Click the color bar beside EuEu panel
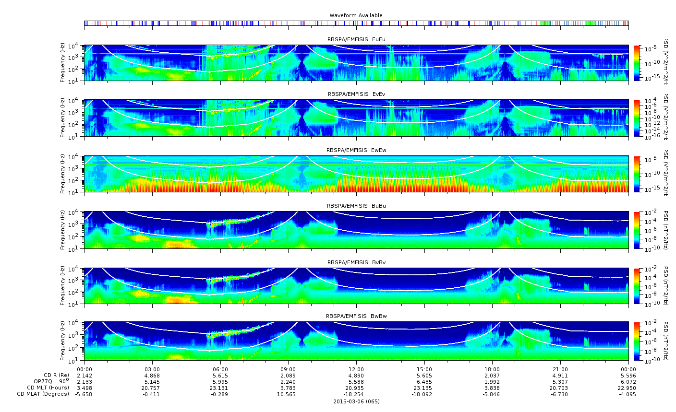Image resolution: width=676 pixels, height=412 pixels. (637, 63)
